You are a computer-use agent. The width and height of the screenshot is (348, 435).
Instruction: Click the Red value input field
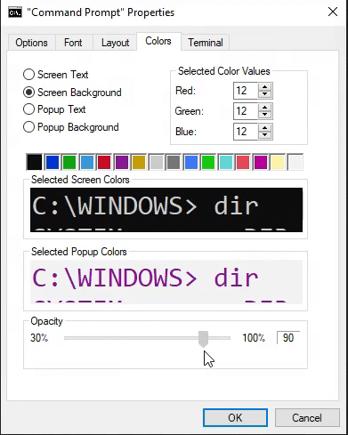(x=246, y=91)
